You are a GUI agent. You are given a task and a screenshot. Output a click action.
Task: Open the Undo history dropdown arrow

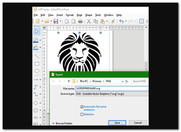[126, 21]
